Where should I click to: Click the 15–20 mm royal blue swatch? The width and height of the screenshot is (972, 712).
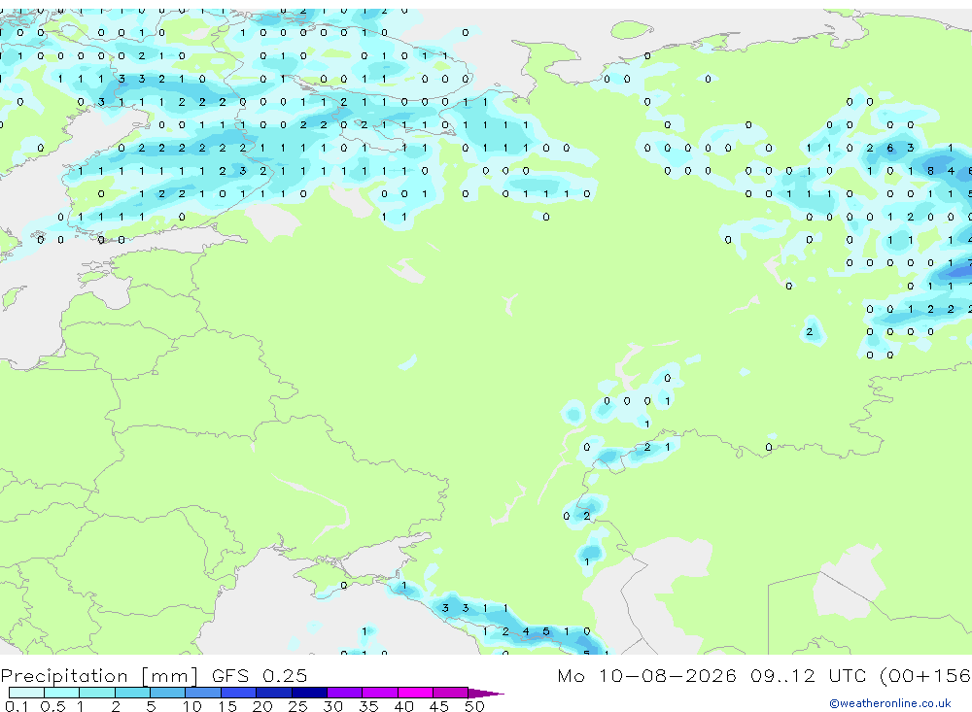239,693
